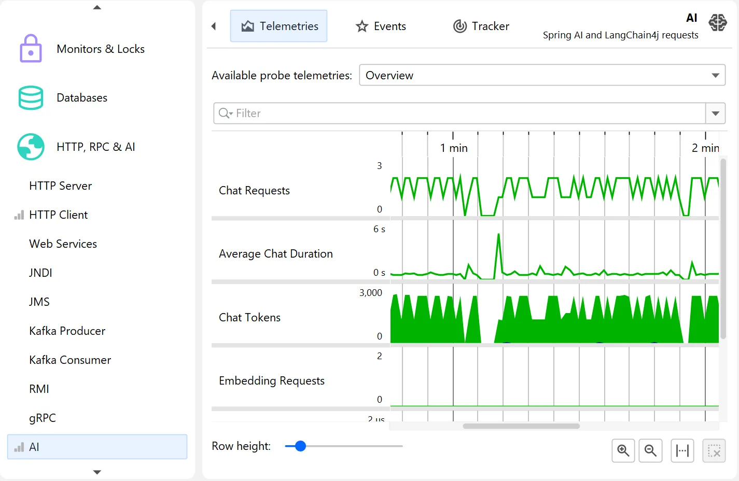Open the Kafka Producer probe view

pyautogui.click(x=67, y=331)
